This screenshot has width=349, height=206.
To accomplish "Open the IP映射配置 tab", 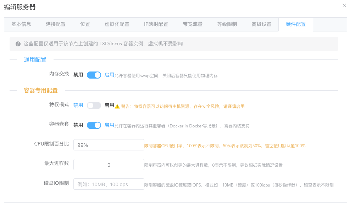I will click(x=156, y=24).
